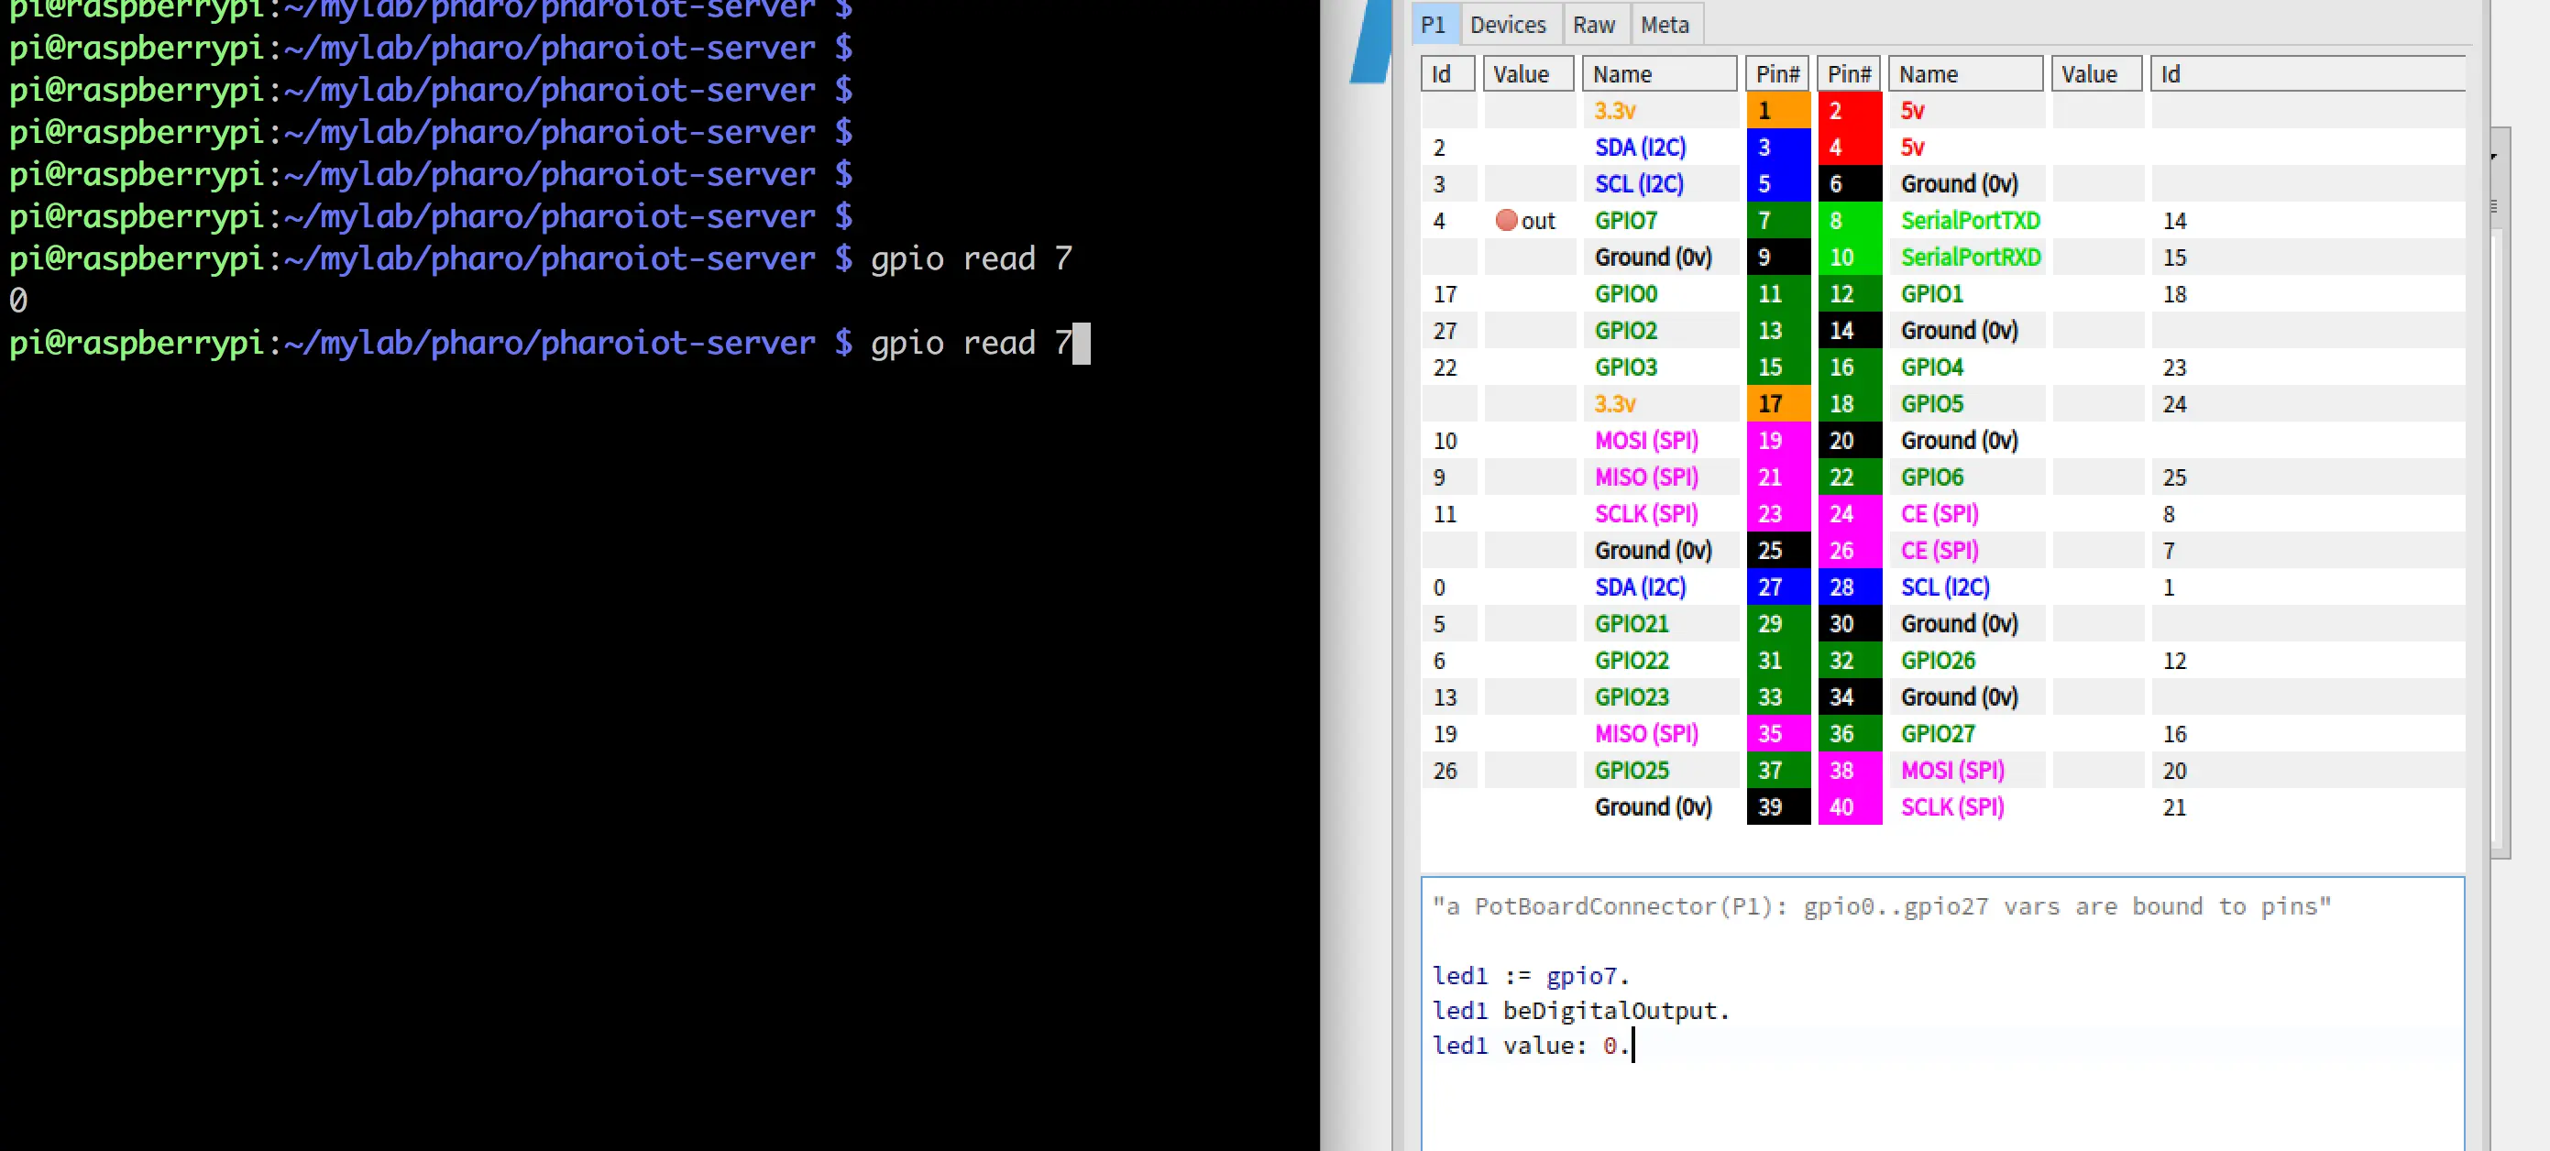Open the Raw tab
The width and height of the screenshot is (2550, 1151).
coord(1593,25)
